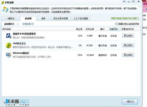Sort by 建议 column header

tap(102, 29)
